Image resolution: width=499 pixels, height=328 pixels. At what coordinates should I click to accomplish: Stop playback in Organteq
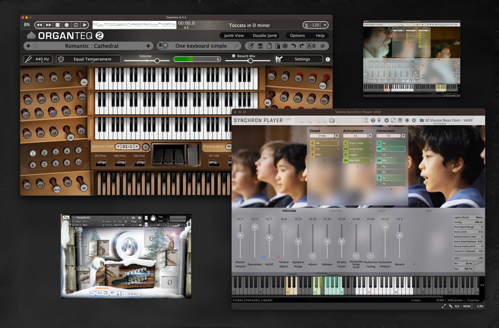[x=58, y=25]
